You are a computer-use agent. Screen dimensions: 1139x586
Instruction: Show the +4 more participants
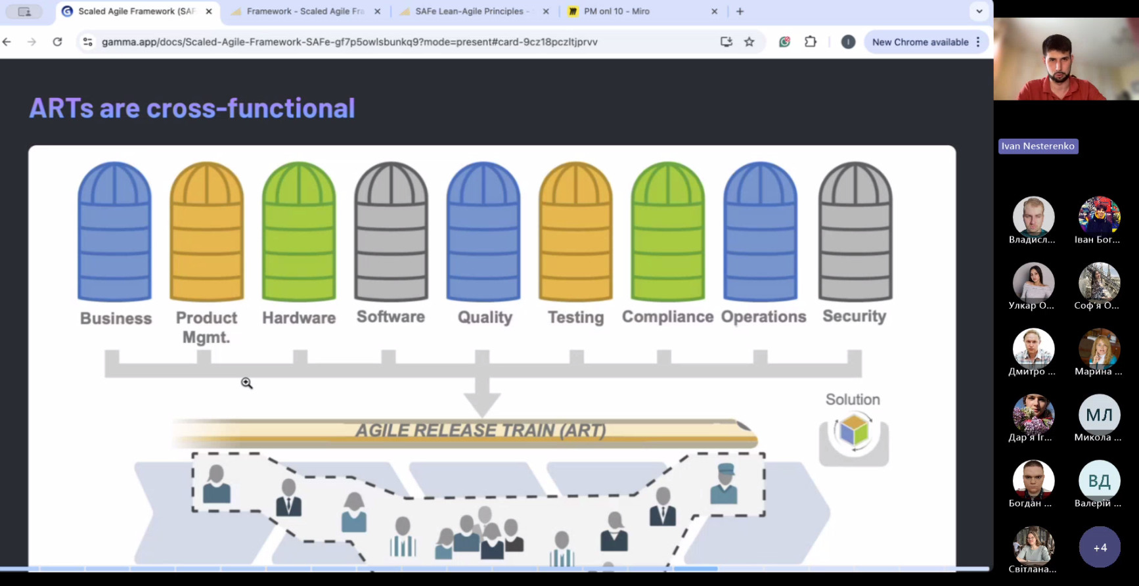pos(1100,547)
